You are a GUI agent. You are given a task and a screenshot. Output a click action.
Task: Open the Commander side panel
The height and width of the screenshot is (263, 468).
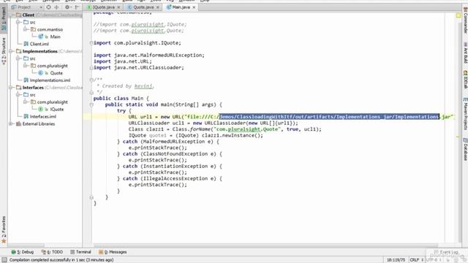[x=465, y=20]
